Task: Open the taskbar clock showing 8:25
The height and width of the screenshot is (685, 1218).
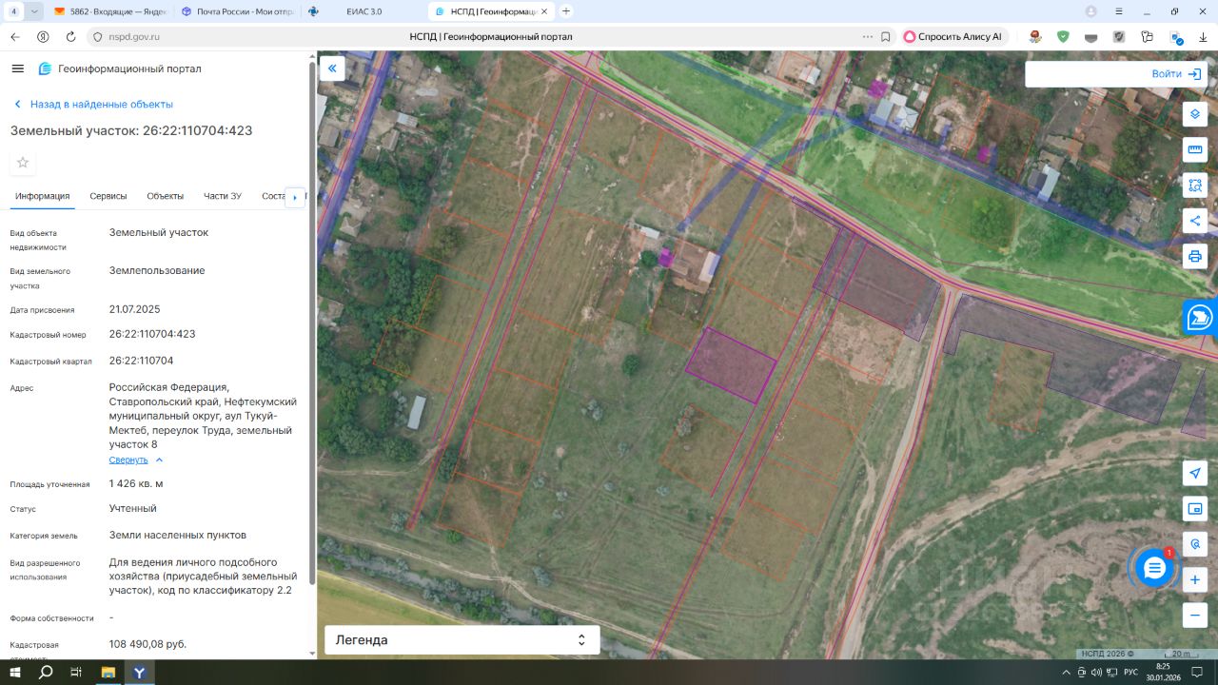Action: pyautogui.click(x=1163, y=672)
